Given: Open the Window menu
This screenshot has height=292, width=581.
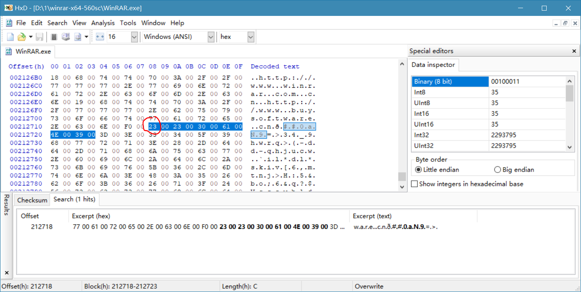Looking at the screenshot, I should [153, 23].
